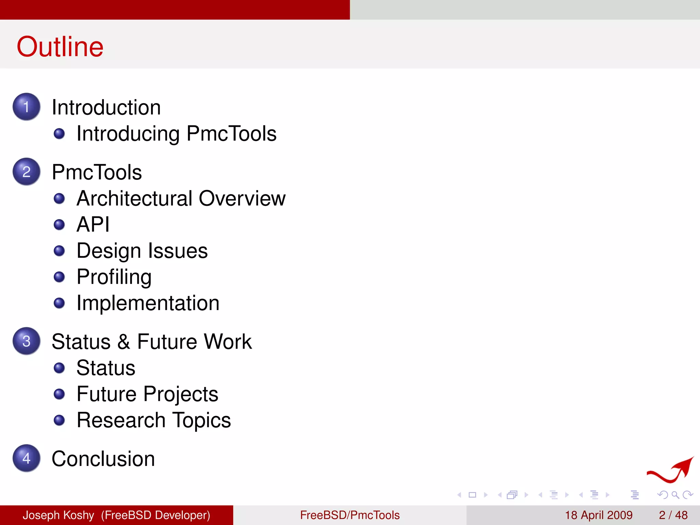700x525 pixels.
Task: Select the Conclusion section
Action: tap(103, 459)
